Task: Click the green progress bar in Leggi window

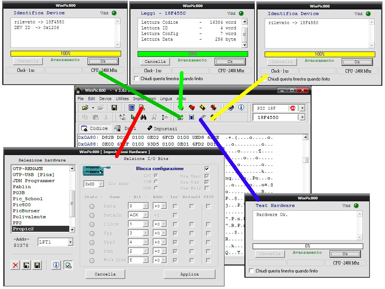Action: [x=192, y=54]
